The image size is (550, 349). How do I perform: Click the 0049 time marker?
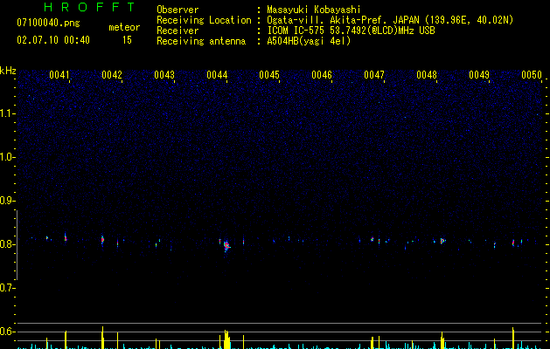[x=479, y=75]
